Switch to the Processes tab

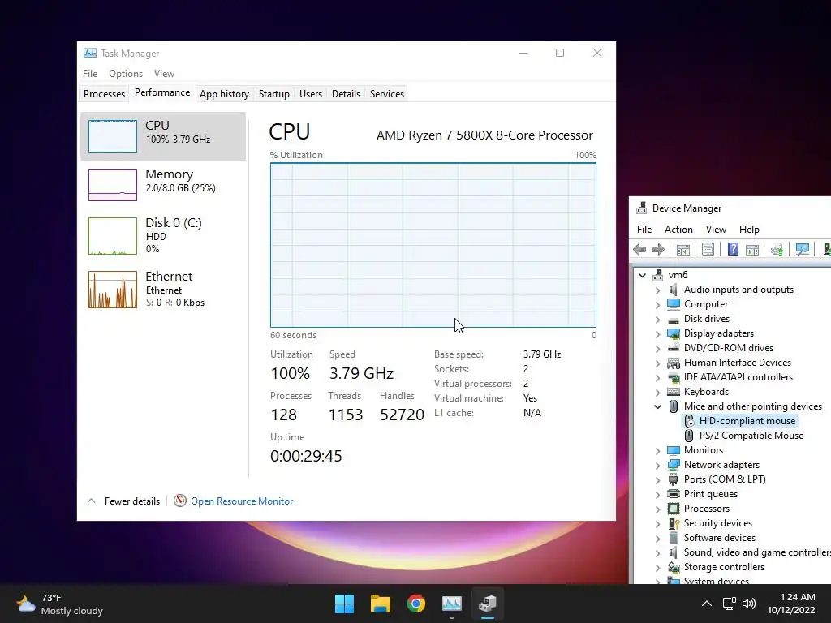pyautogui.click(x=104, y=94)
